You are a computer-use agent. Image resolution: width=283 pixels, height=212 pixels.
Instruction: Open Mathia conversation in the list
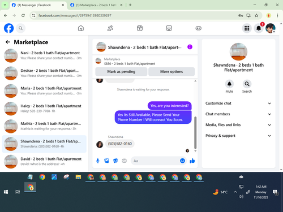tap(44, 126)
